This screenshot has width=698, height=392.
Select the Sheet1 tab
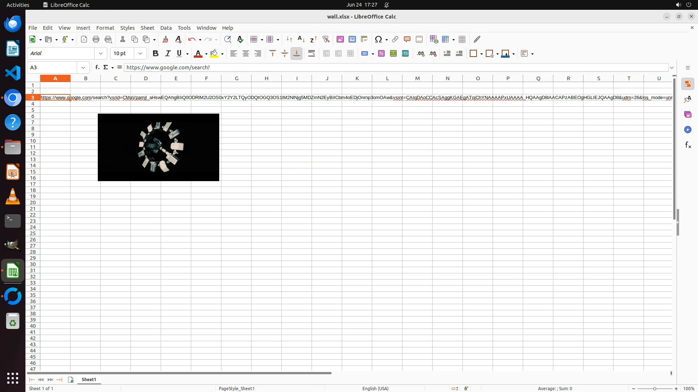[89, 379]
